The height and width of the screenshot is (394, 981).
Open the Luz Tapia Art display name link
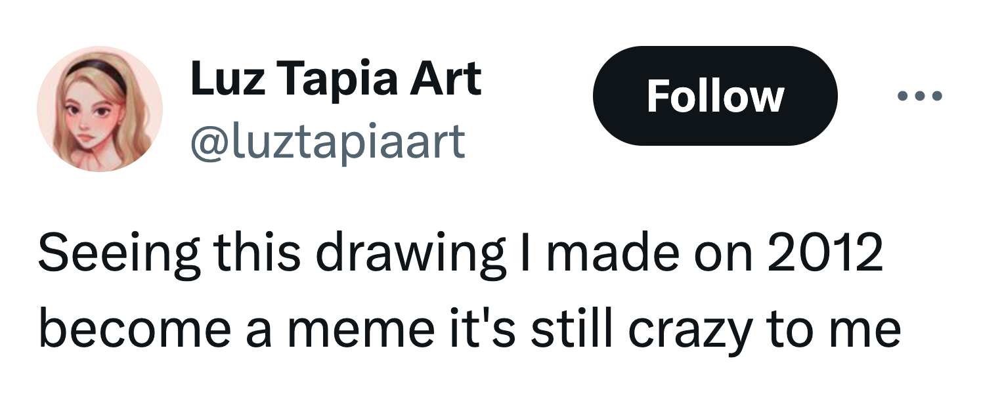(x=336, y=79)
